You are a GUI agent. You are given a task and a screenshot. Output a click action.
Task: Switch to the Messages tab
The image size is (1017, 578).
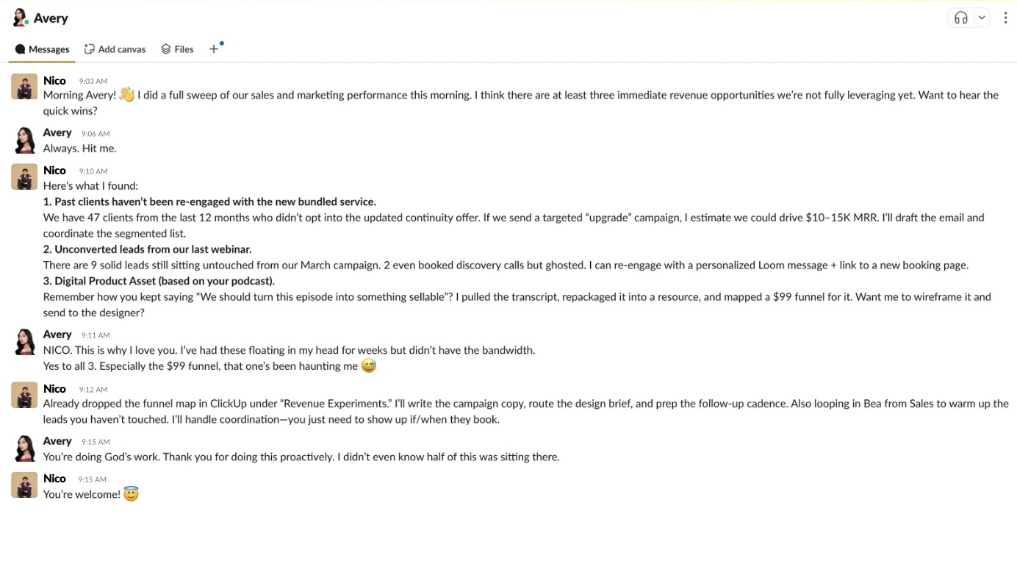pyautogui.click(x=43, y=49)
